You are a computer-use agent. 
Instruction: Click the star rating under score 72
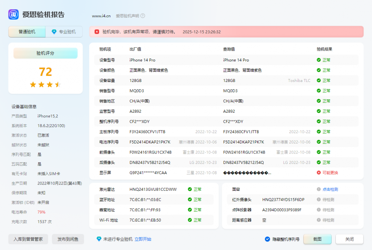click(45, 85)
